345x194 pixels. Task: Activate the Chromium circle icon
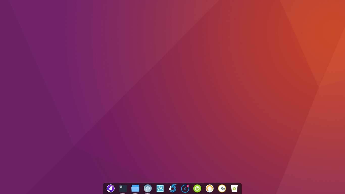[x=148, y=188]
